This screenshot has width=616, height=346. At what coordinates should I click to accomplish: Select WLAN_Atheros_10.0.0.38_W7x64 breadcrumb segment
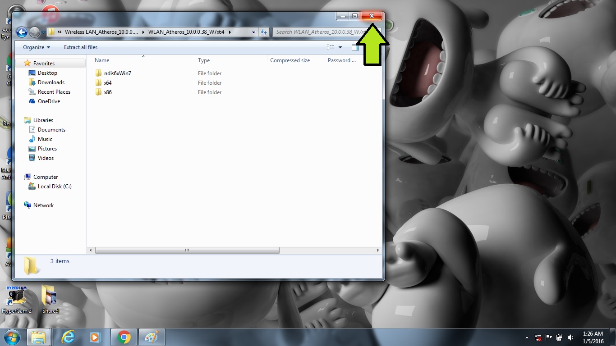click(186, 32)
